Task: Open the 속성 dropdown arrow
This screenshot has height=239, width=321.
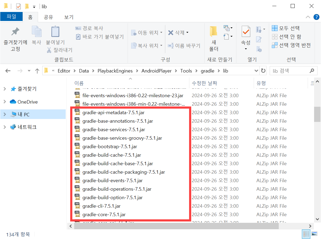Action: 246,49
